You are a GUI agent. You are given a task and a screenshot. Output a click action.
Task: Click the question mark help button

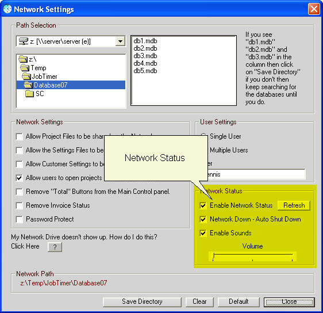coord(55,247)
